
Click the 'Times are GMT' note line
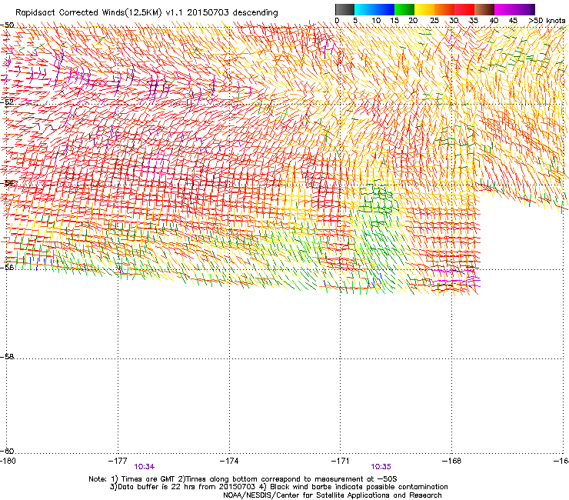click(243, 479)
